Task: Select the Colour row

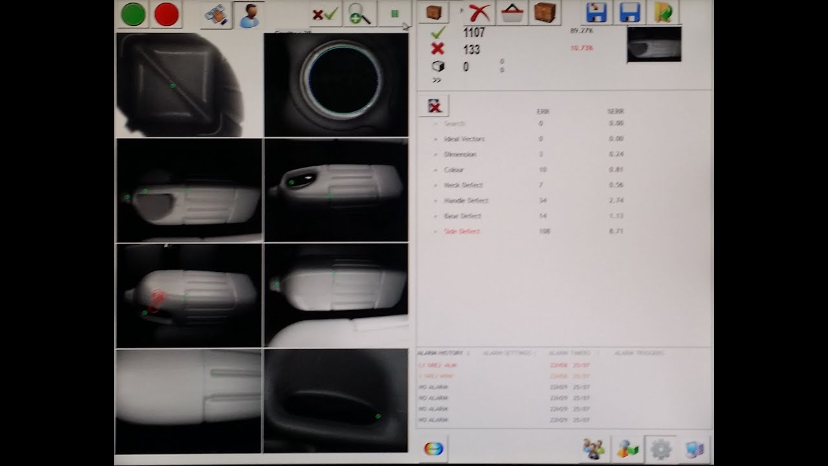Action: pos(528,170)
